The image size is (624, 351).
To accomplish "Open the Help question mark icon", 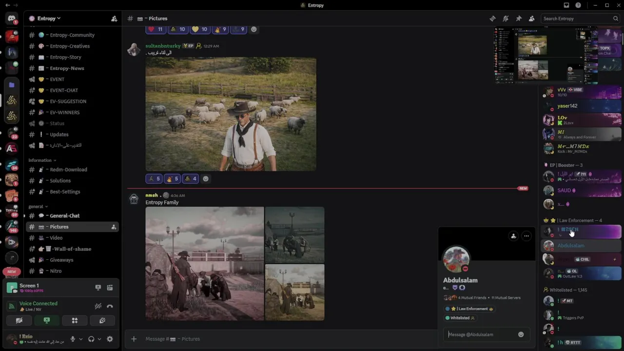I will (578, 5).
